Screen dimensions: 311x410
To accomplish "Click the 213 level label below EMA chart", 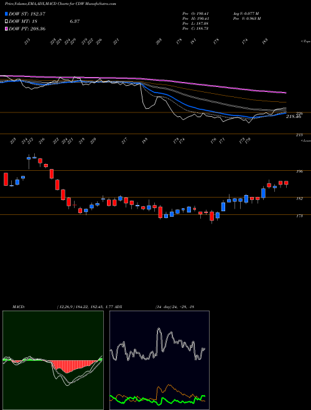I will (x=300, y=135).
